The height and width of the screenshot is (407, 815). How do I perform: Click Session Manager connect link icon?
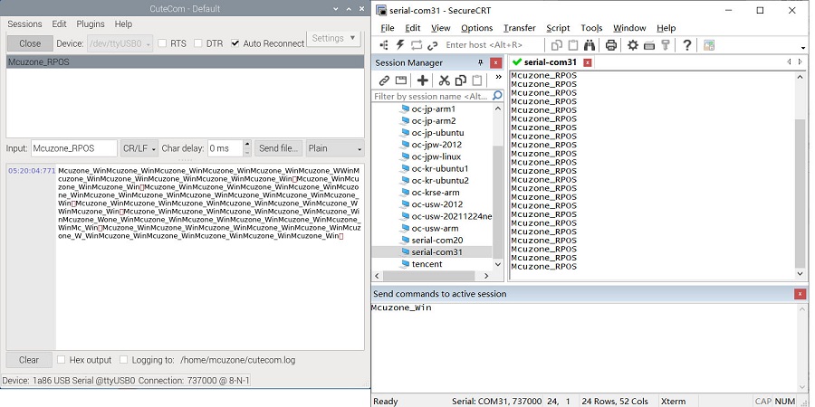pos(384,80)
